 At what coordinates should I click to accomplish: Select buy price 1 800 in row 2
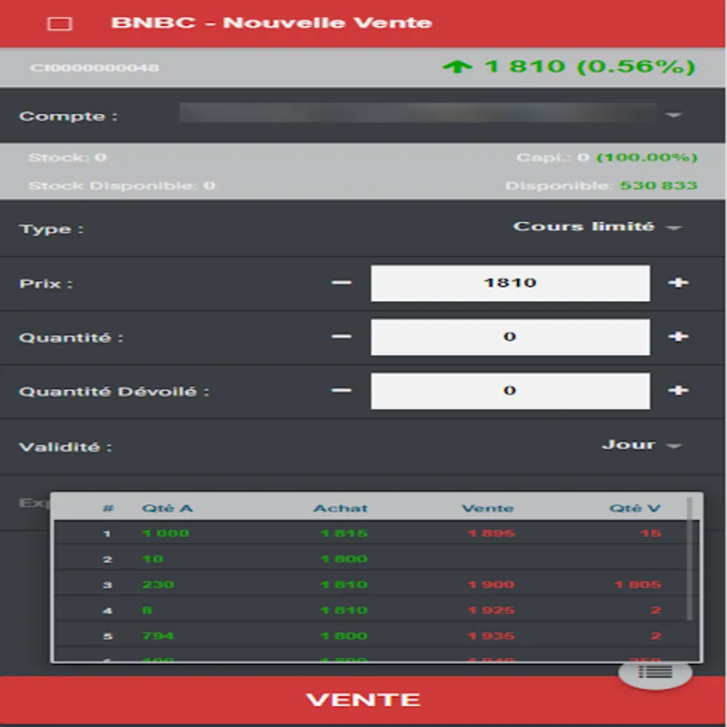coord(344,559)
